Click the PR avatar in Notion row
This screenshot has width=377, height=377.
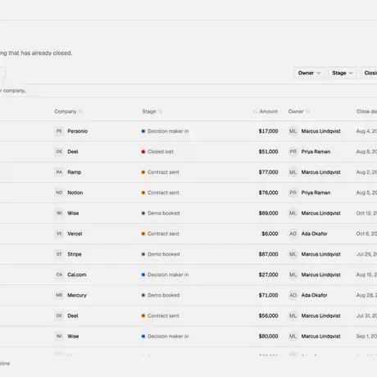click(293, 193)
